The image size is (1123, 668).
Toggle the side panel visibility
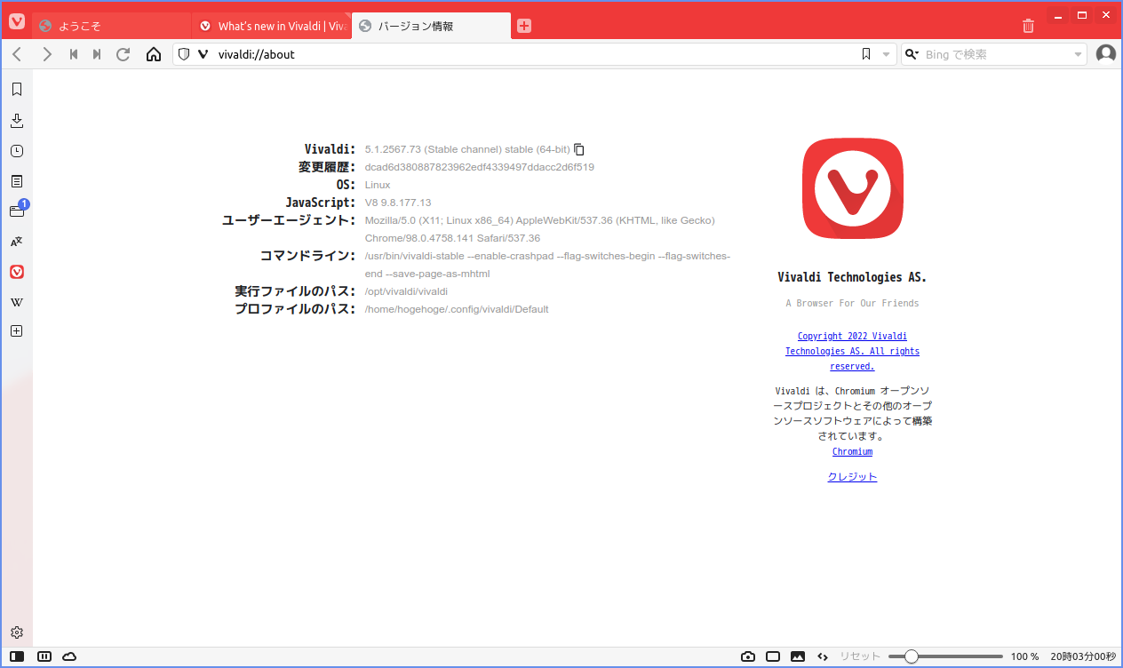tap(18, 656)
